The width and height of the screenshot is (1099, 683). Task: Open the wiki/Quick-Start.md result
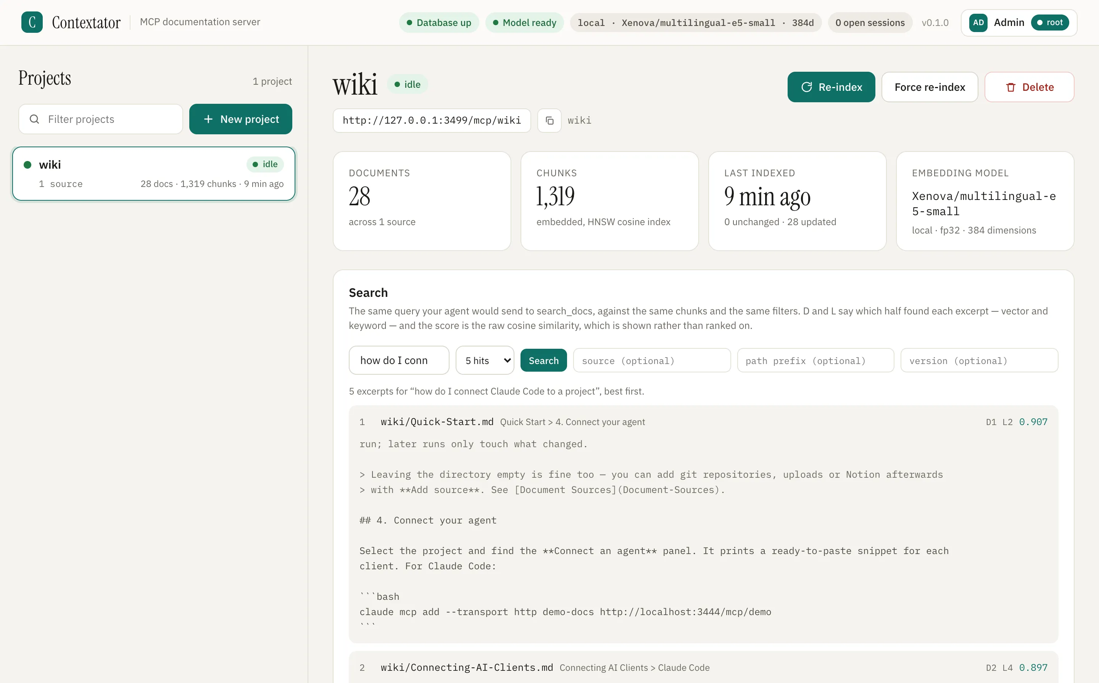pos(437,422)
